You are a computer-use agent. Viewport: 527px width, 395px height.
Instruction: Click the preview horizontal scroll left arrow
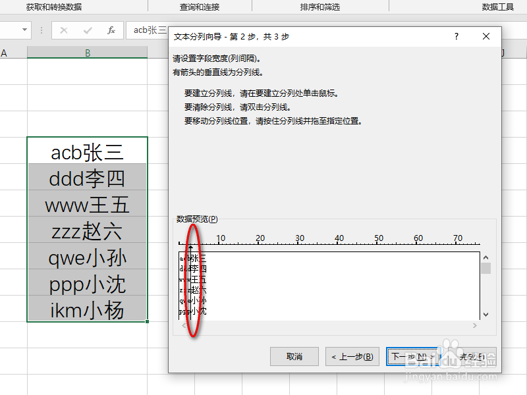(184, 325)
